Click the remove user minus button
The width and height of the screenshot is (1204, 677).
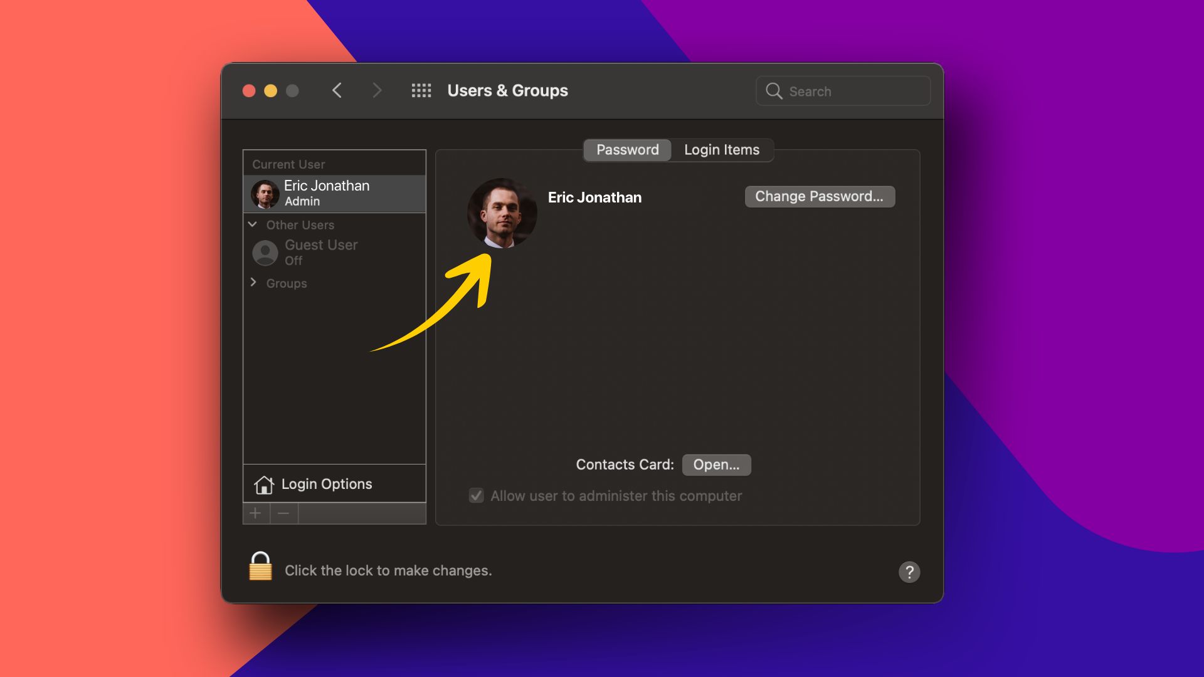(x=283, y=513)
